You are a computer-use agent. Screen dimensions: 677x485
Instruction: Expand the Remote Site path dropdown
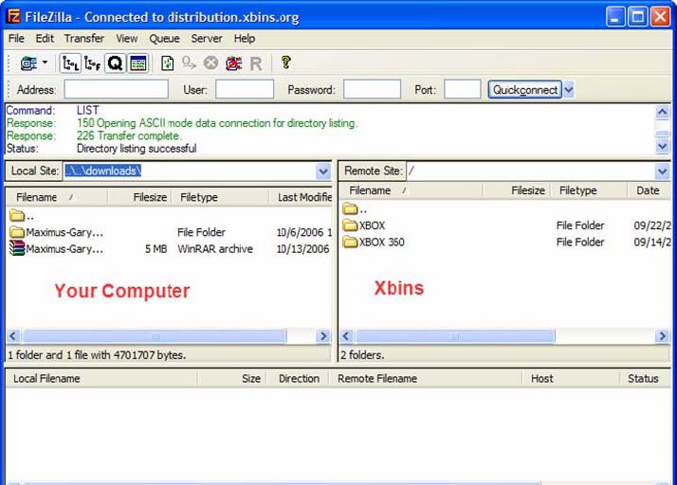click(662, 171)
